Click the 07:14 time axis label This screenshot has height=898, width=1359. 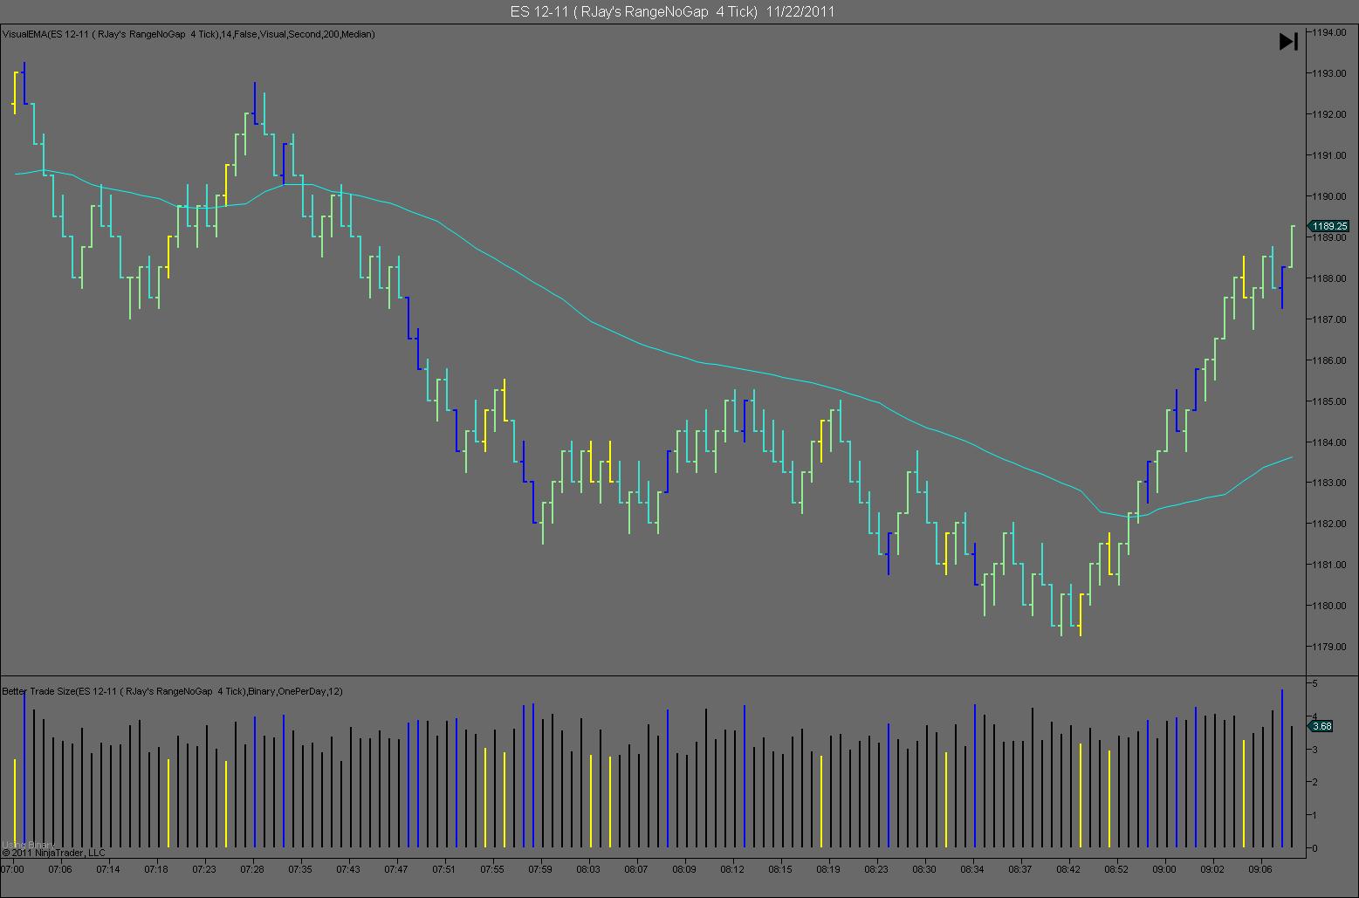[x=108, y=869]
